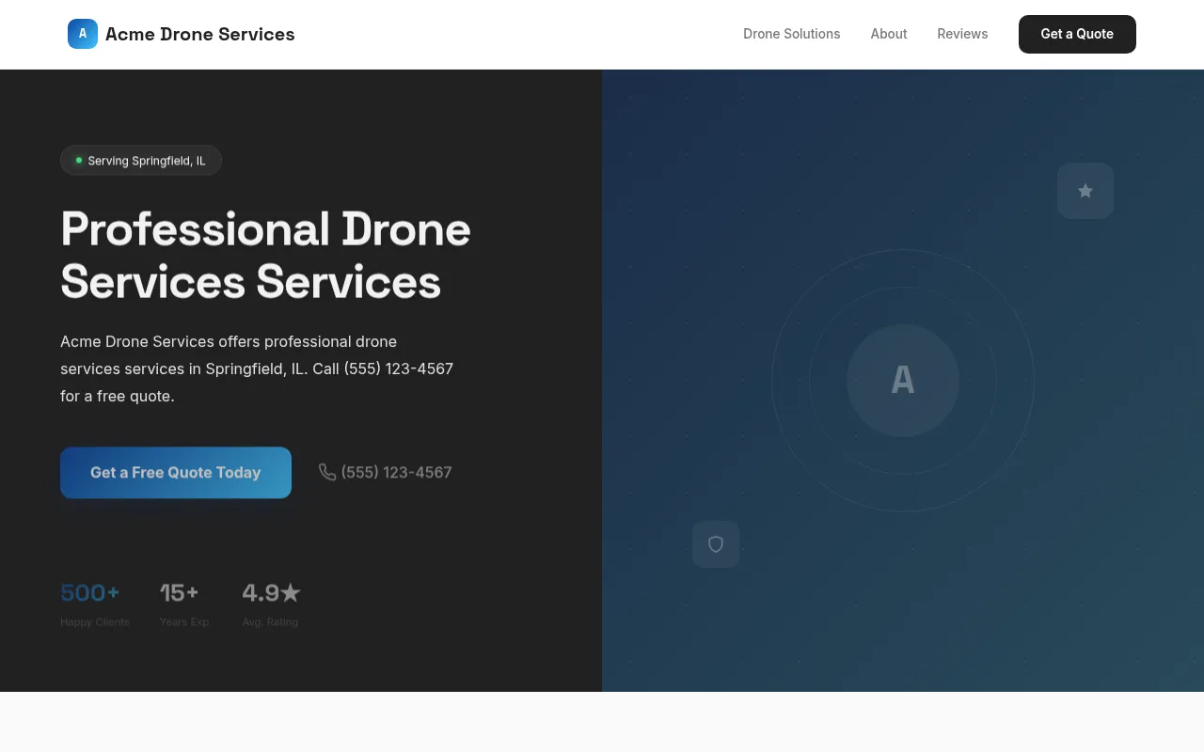Click the blue Acme logo icon

[82, 34]
